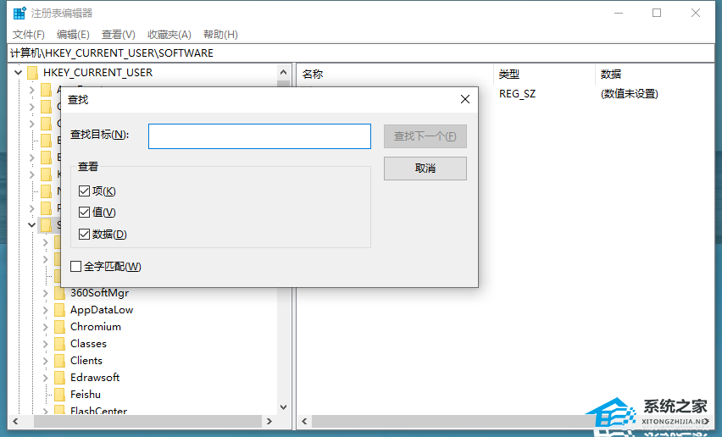Click tree pane scroll up arrow
Screen dimensions: 722x437
tap(283, 73)
